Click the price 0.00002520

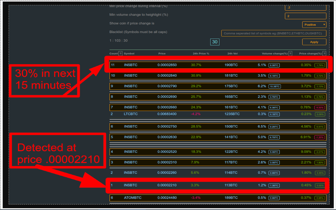167,152
